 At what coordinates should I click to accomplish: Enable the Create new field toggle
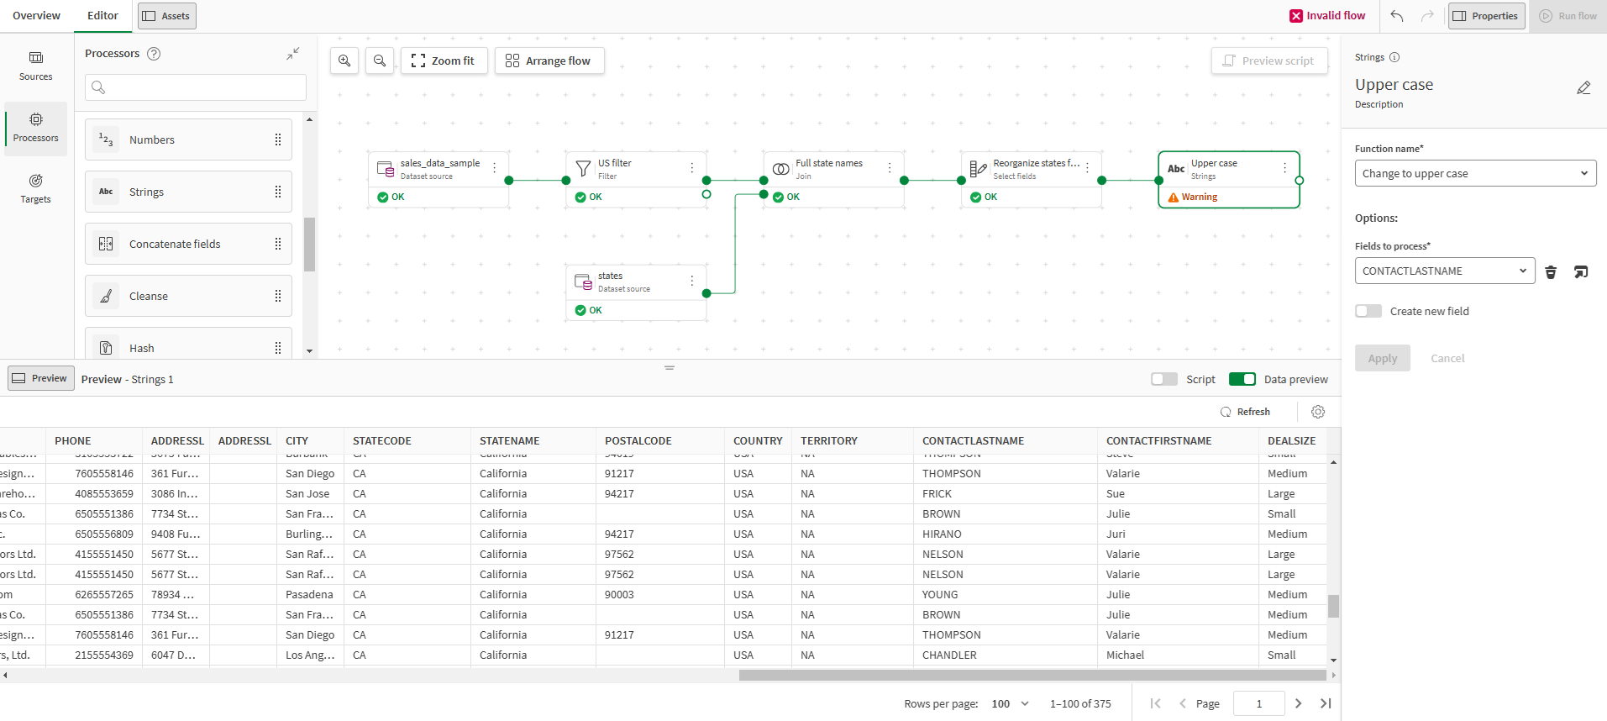point(1368,311)
